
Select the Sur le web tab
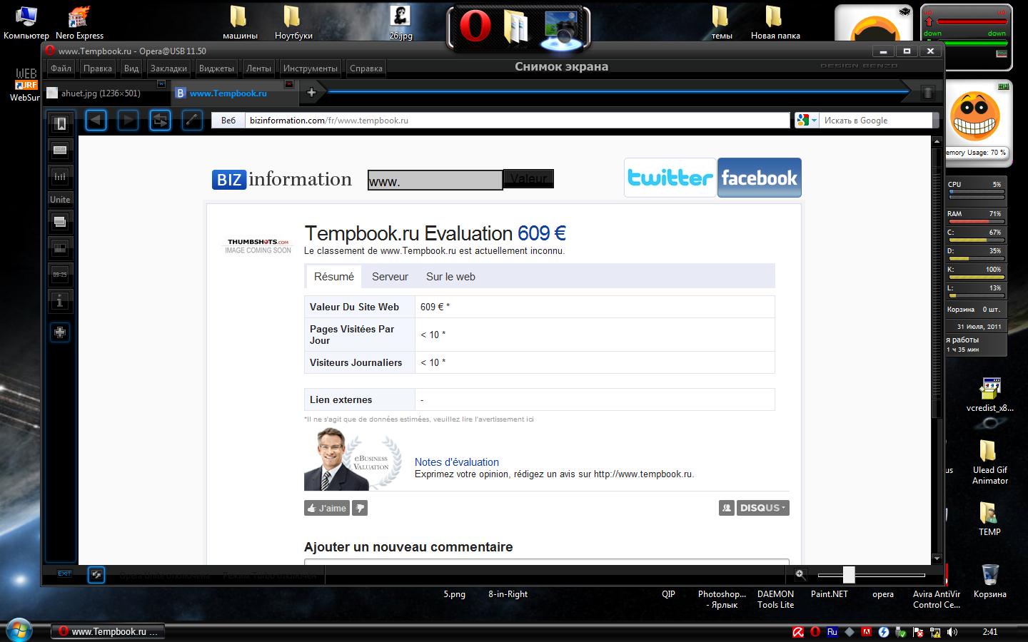(x=450, y=277)
